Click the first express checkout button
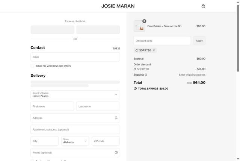Image resolution: width=240 pixels, height=161 pixels. pyautogui.click(x=52, y=30)
